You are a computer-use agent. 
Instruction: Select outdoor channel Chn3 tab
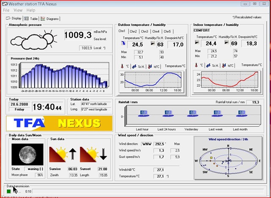(144, 31)
